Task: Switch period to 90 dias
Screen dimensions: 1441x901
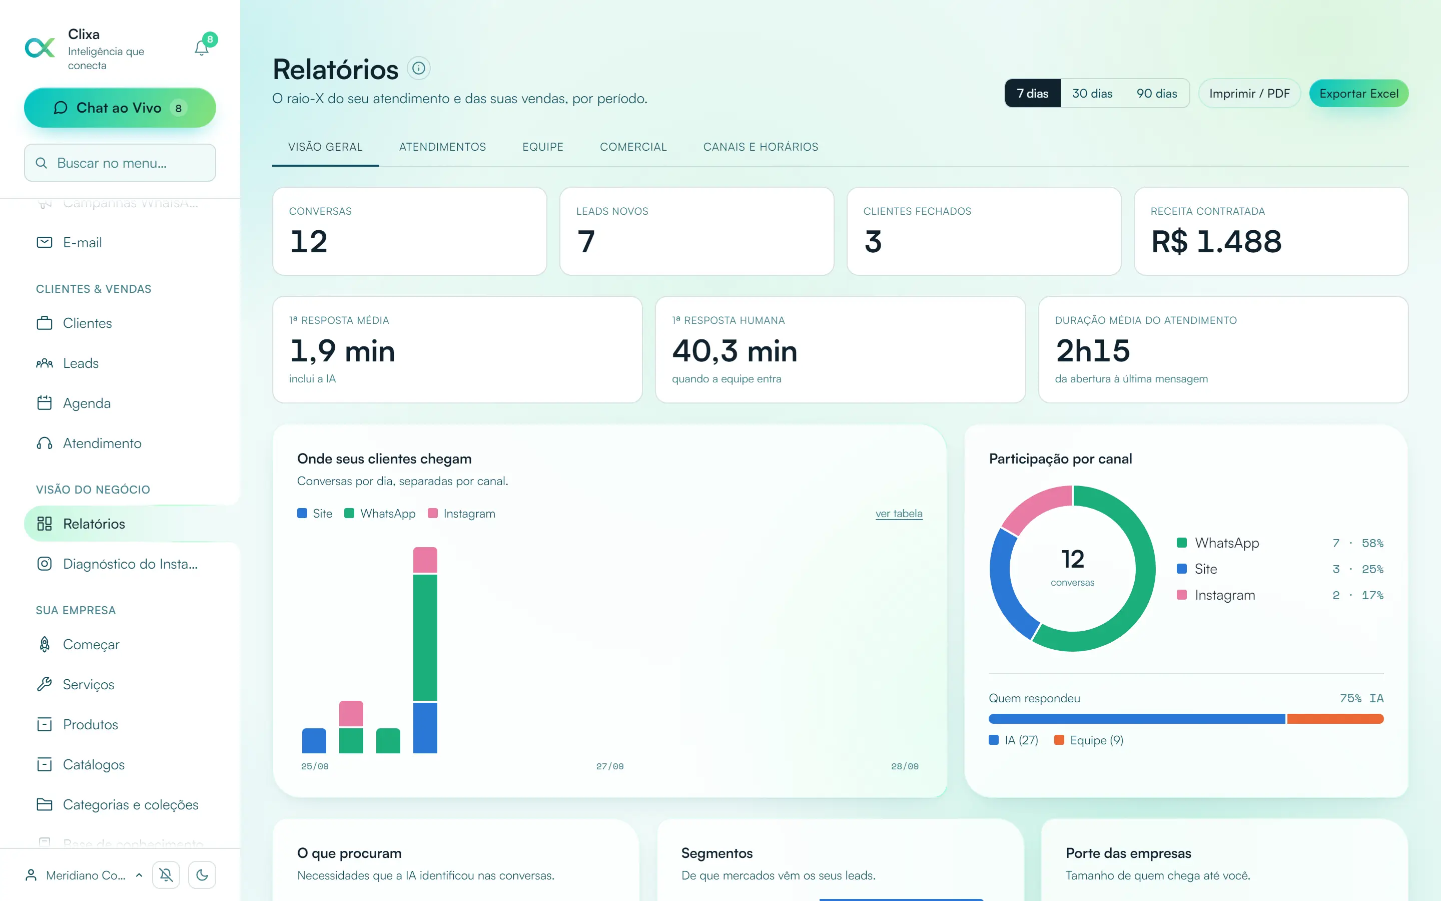Action: pos(1156,94)
